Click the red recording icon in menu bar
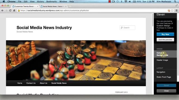 pos(110,1)
